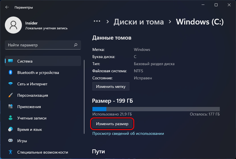This screenshot has height=159, width=236.
Task: Click the Специальные возможности accessibility icon
Action: click(11, 152)
